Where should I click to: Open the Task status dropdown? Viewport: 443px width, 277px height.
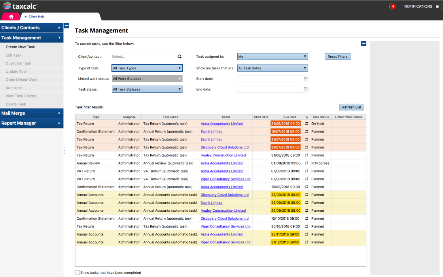(x=147, y=89)
